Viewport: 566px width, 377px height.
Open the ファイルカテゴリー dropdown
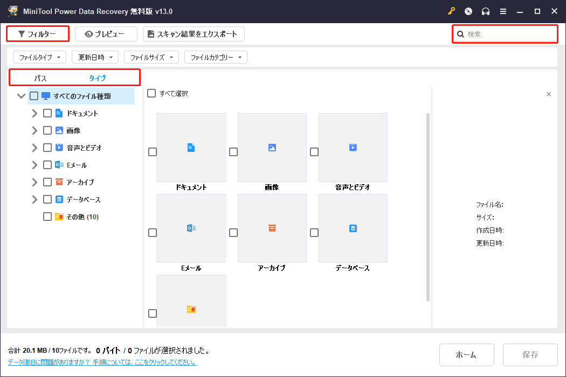pyautogui.click(x=216, y=57)
